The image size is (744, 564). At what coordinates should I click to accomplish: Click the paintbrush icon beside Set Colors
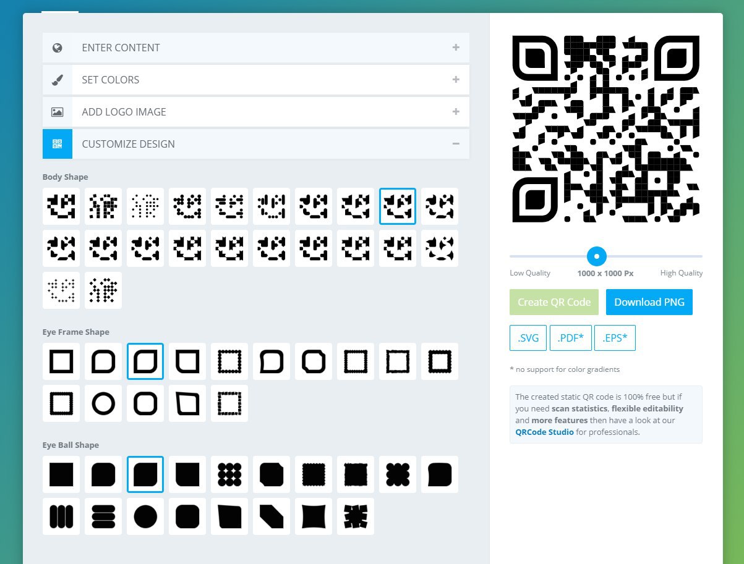[58, 80]
